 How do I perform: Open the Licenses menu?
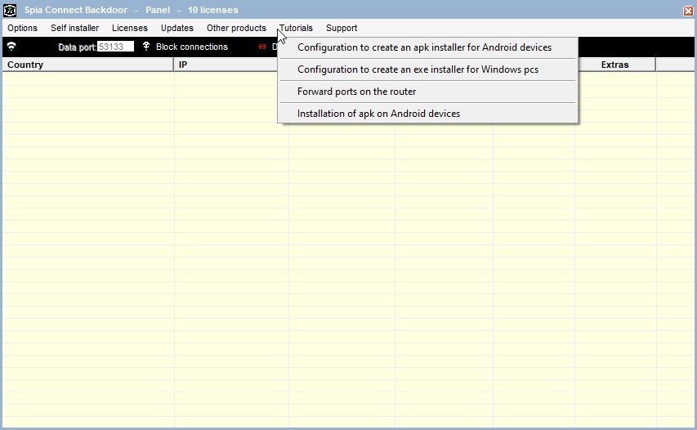tap(130, 28)
